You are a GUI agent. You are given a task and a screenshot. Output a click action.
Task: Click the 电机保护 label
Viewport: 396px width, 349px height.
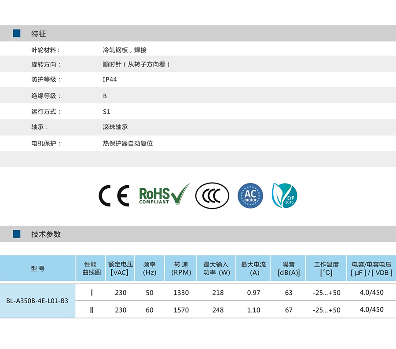coord(46,143)
